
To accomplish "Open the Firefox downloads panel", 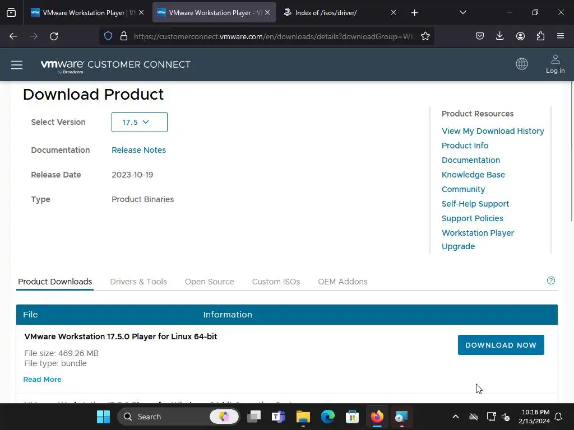I will pyautogui.click(x=499, y=36).
